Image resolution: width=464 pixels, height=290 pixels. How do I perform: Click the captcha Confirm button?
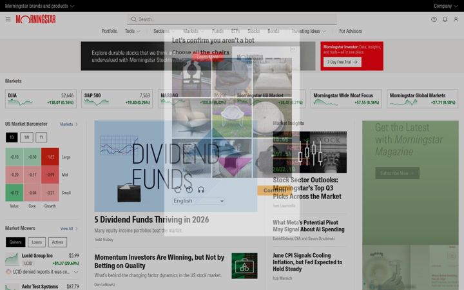pyautogui.click(x=275, y=190)
